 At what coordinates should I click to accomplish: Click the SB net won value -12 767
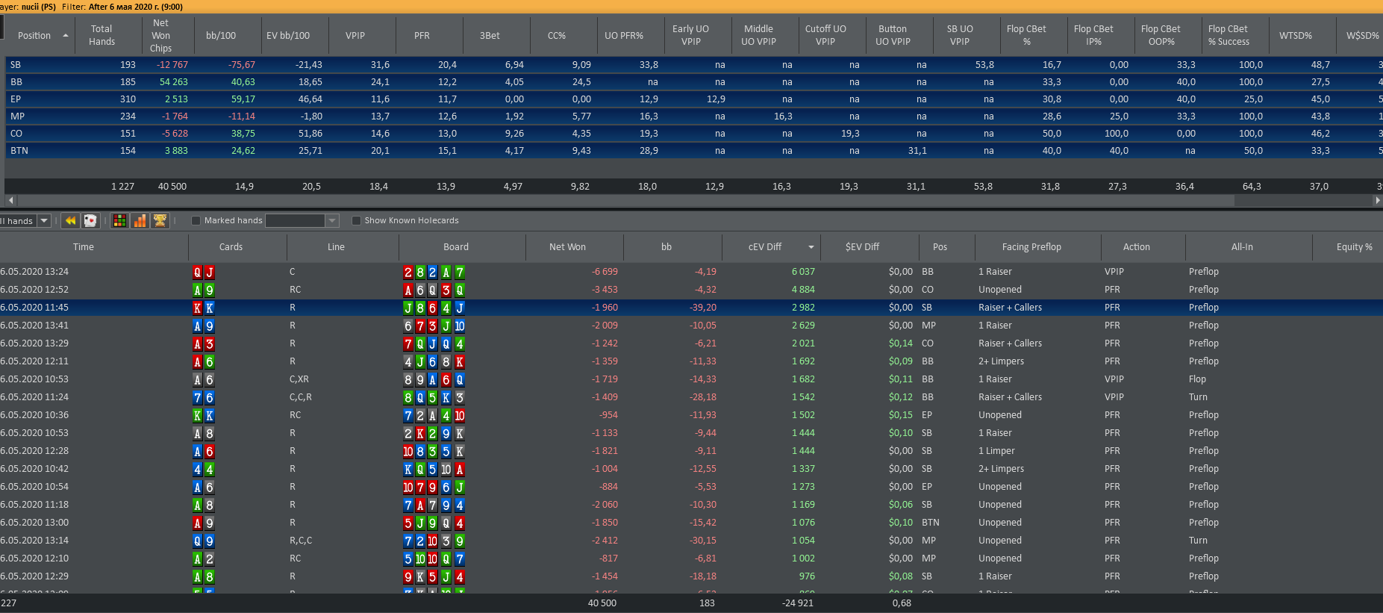pos(172,65)
